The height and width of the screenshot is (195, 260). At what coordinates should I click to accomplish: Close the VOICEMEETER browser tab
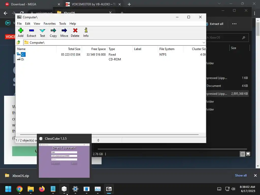[x=120, y=4]
